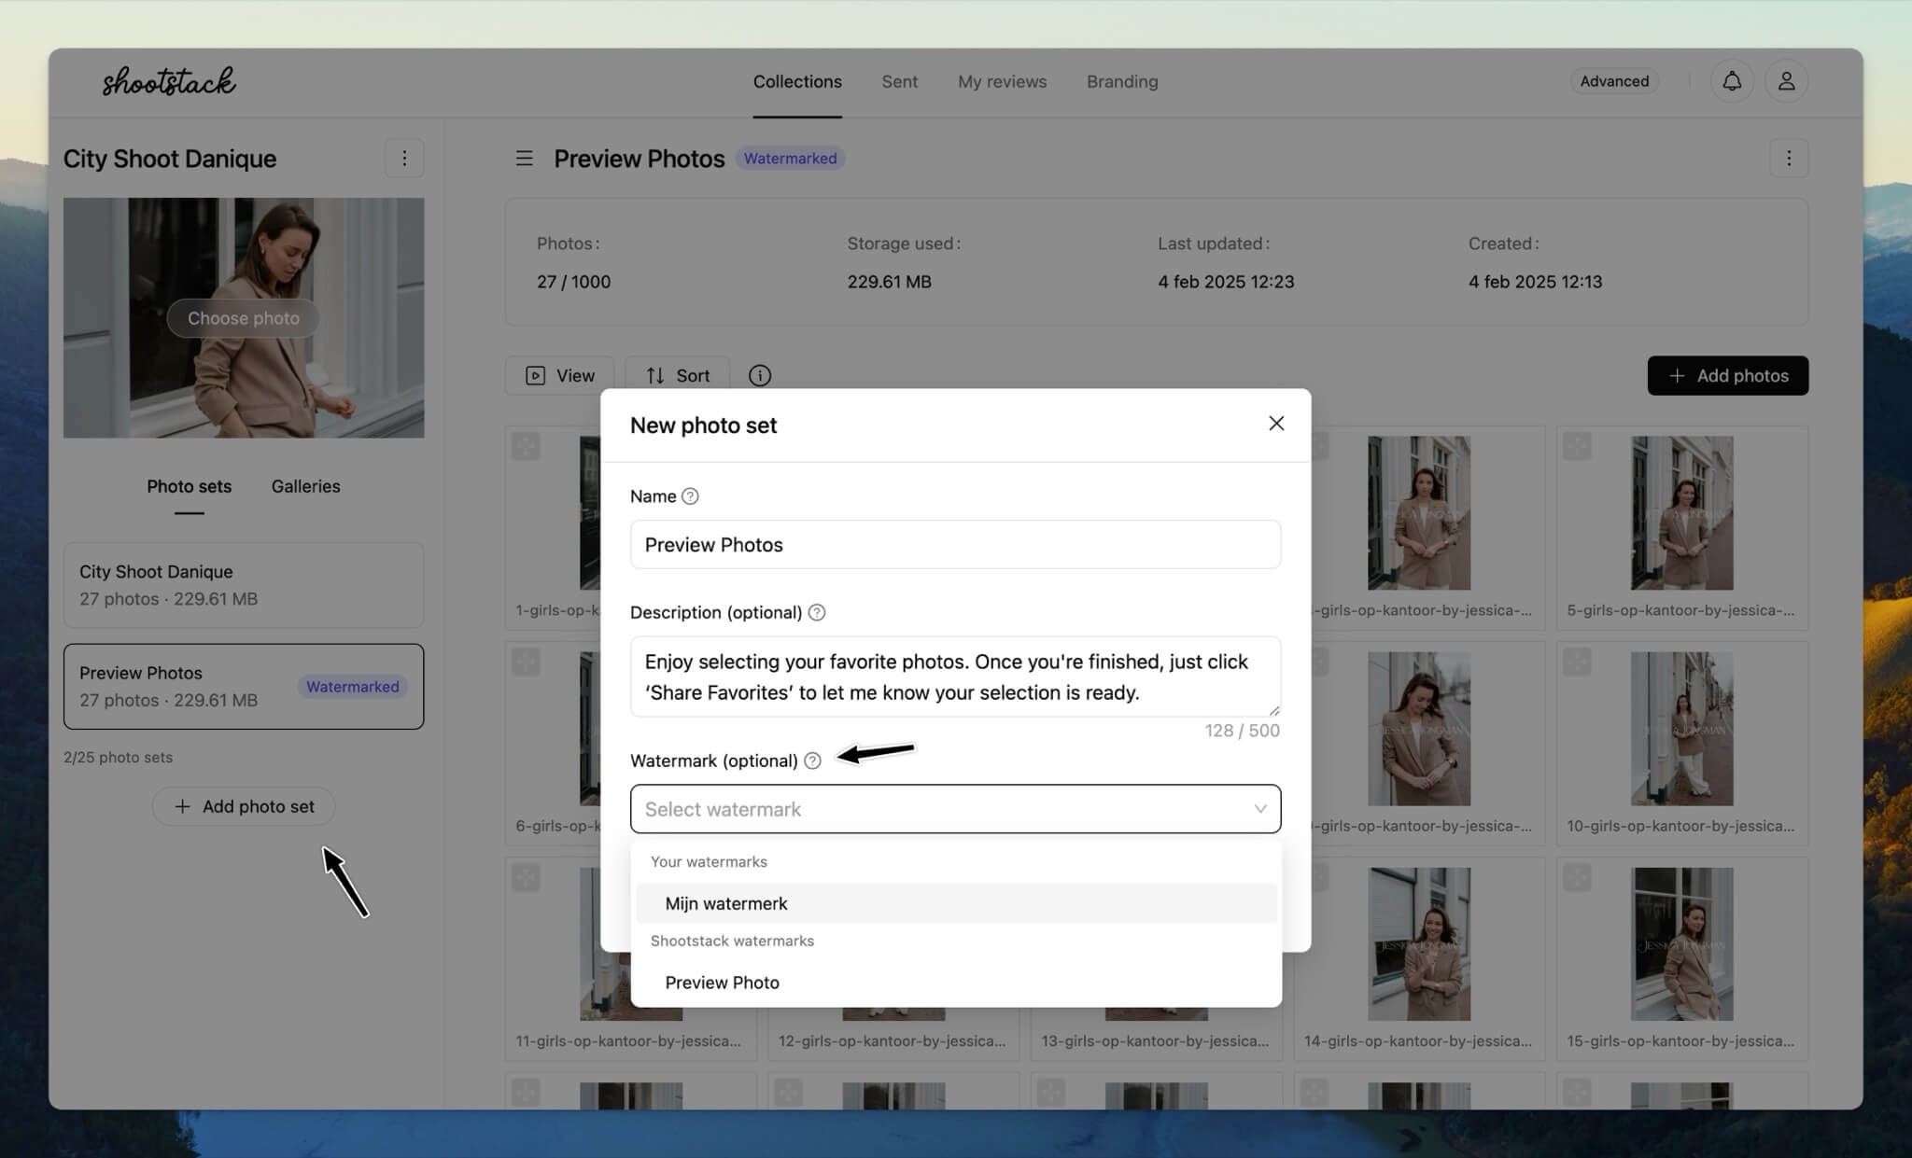Image resolution: width=1912 pixels, height=1158 pixels.
Task: Click the Preview Photos page heading
Action: pyautogui.click(x=639, y=159)
